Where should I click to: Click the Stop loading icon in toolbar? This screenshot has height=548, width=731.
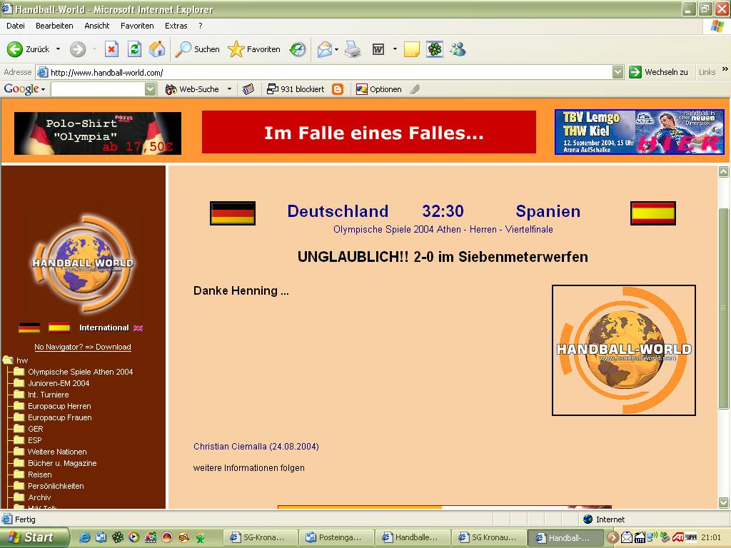coord(111,49)
